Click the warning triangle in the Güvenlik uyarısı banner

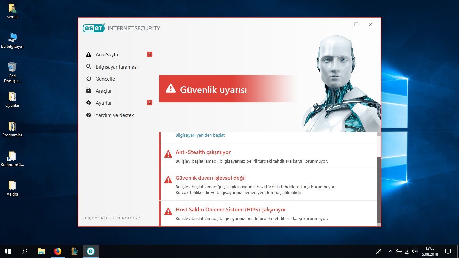coord(171,89)
